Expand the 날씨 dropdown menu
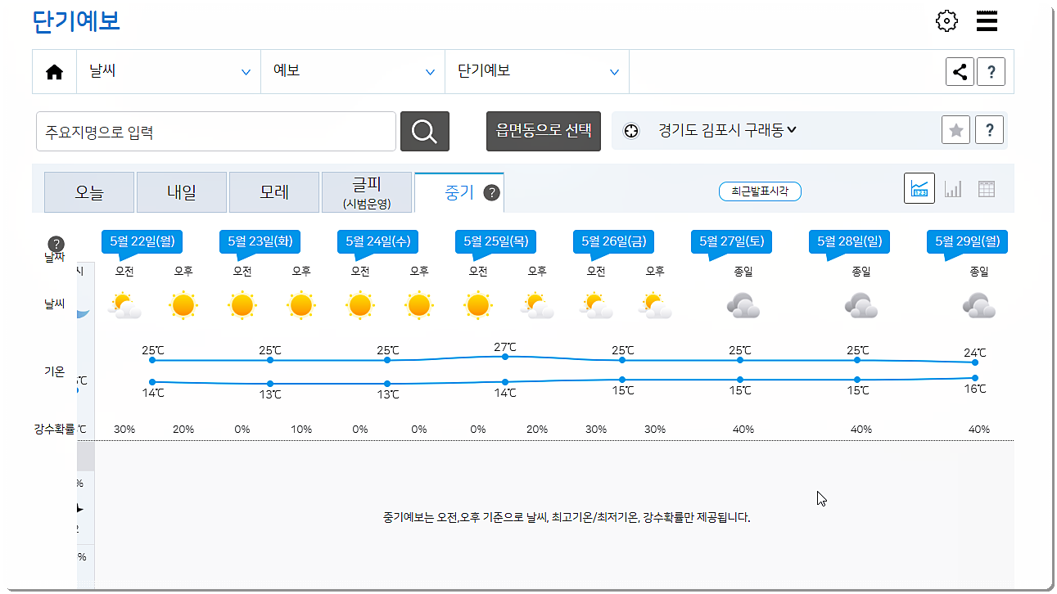This screenshot has height=594, width=1057. [169, 71]
